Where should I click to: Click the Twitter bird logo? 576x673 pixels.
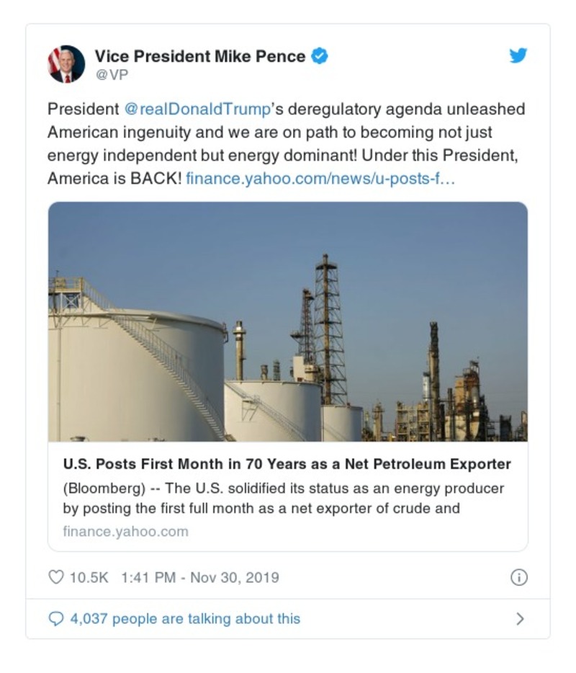518,54
